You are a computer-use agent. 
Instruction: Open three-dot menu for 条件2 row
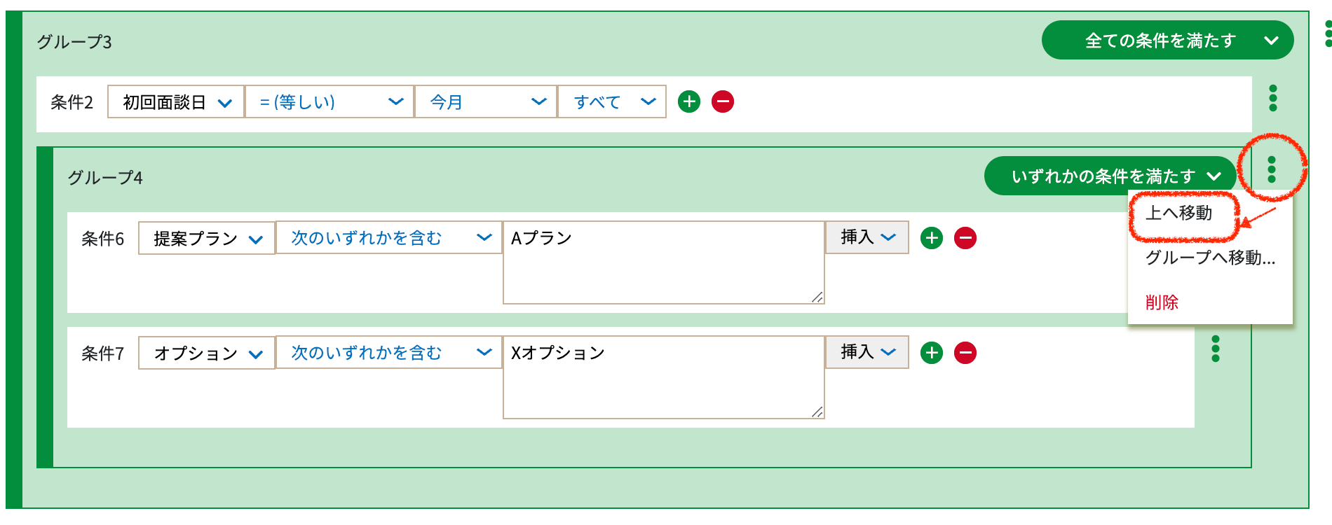click(x=1273, y=98)
